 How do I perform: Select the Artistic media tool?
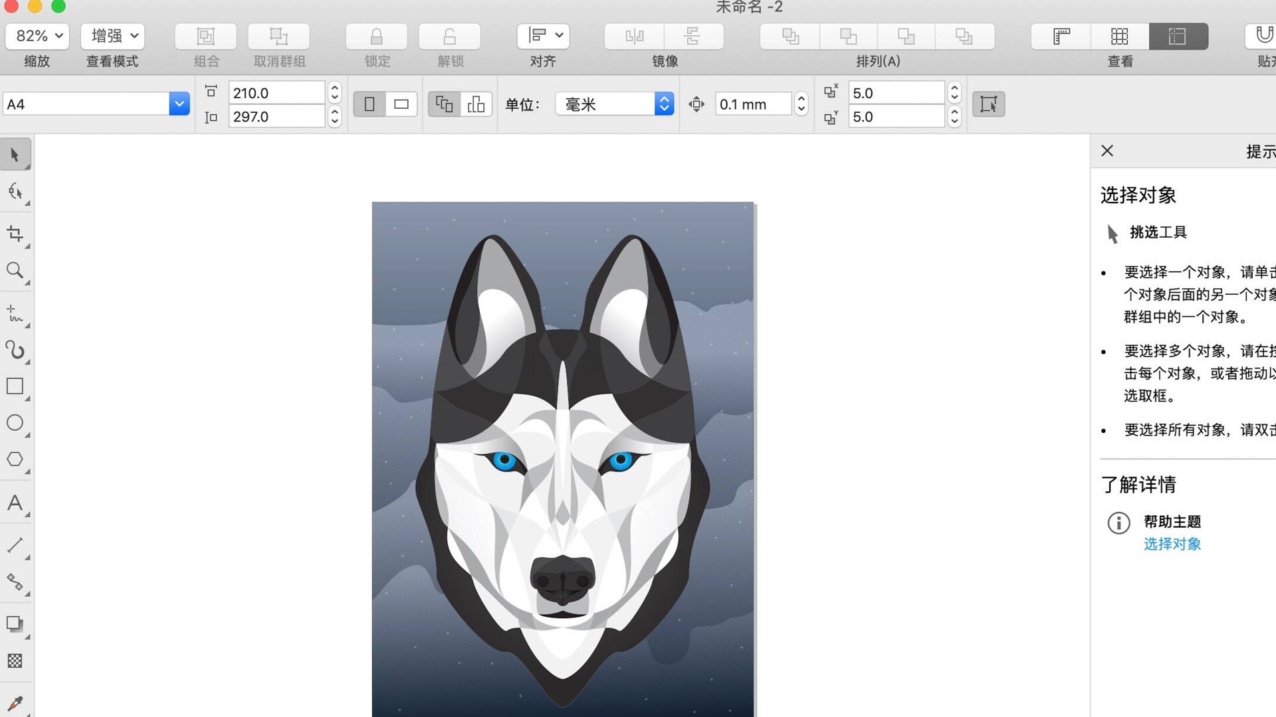[x=15, y=350]
